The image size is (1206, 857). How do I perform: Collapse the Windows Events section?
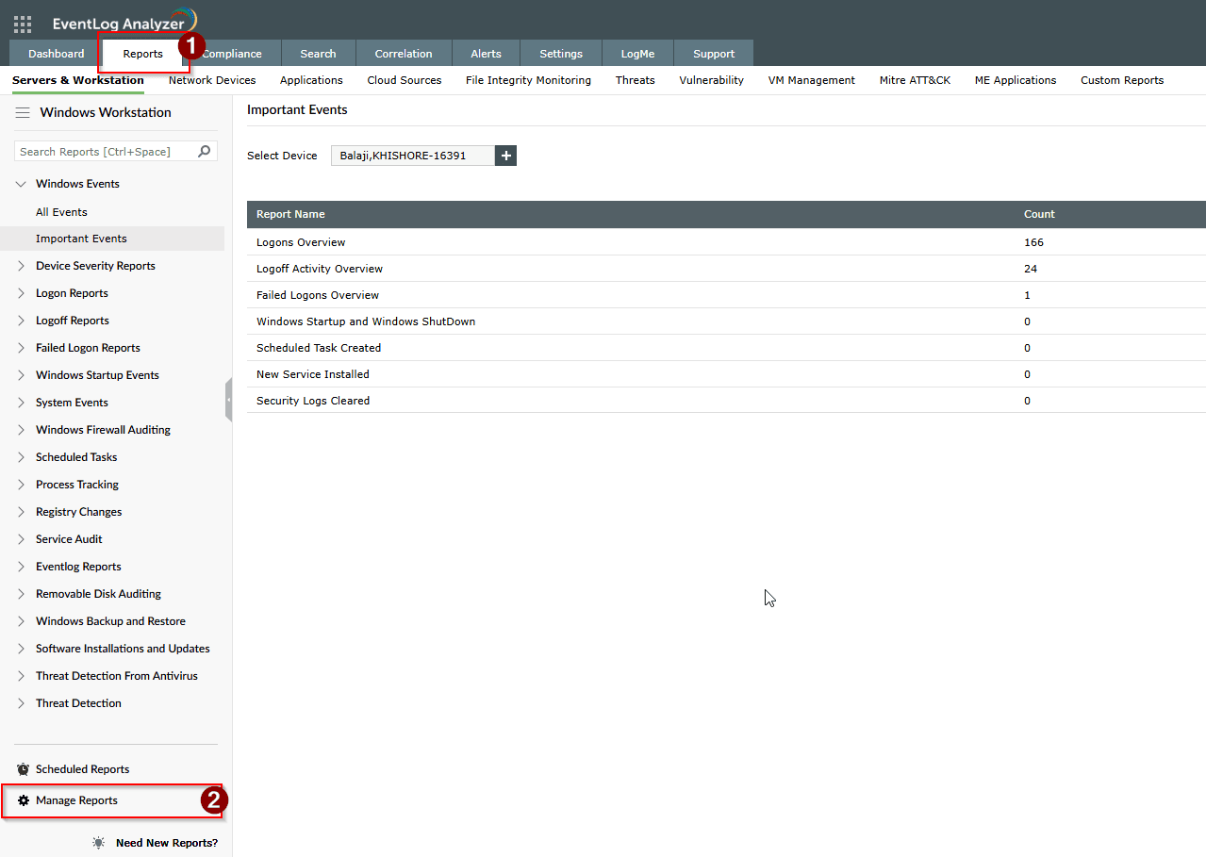21,184
